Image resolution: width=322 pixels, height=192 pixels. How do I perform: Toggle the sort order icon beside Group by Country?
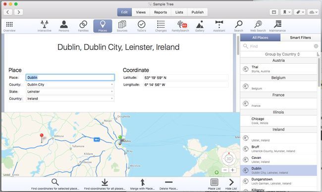[x=318, y=54]
